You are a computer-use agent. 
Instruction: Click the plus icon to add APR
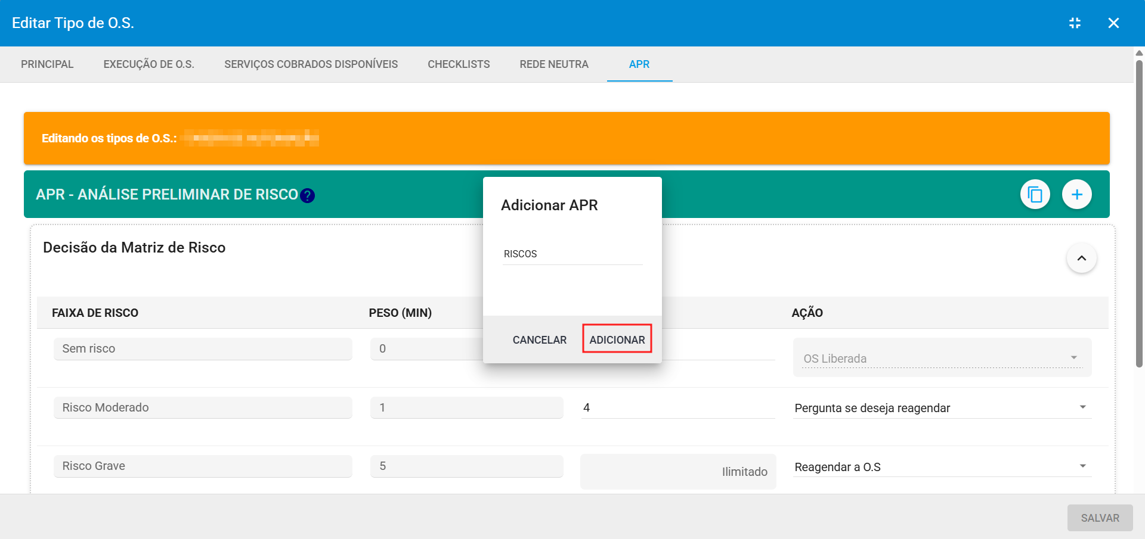1076,195
